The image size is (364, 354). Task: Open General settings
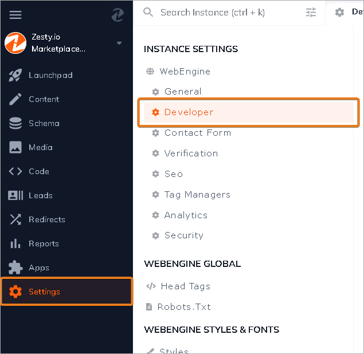pyautogui.click(x=183, y=92)
